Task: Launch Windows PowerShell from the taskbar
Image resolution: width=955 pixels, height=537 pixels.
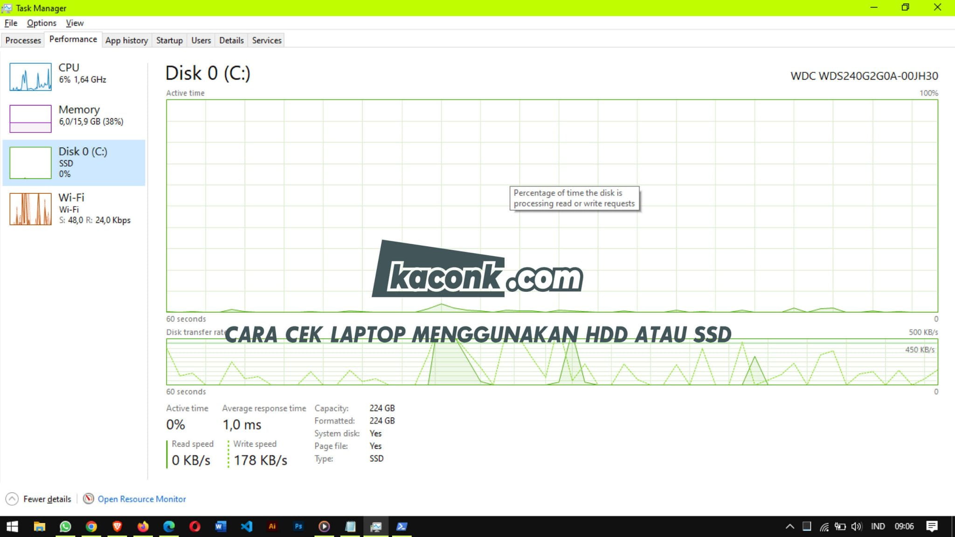Action: point(402,526)
